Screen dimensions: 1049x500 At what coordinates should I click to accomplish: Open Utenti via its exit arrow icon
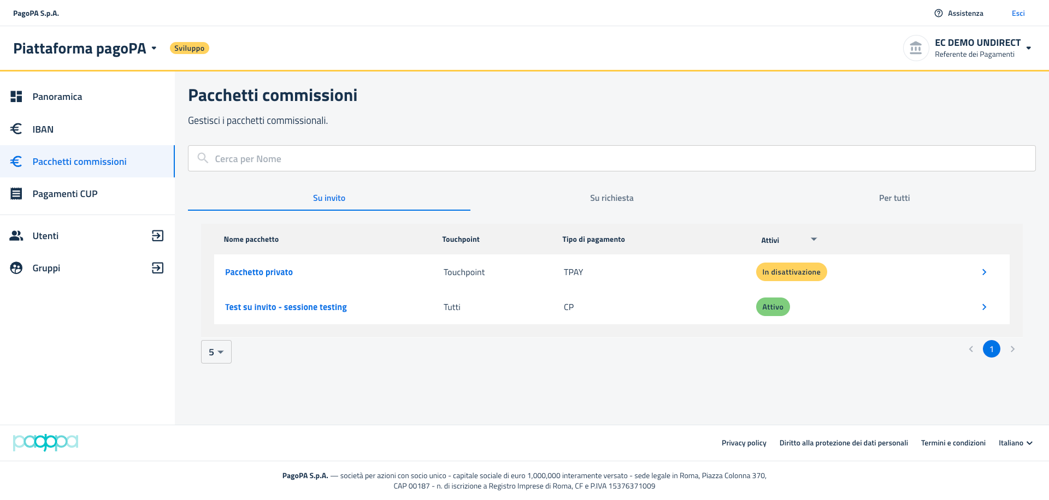tap(157, 236)
